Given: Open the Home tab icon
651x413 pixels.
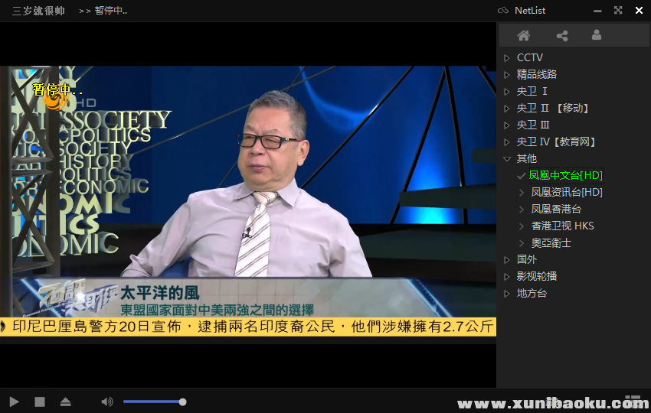Looking at the screenshot, I should (x=524, y=35).
